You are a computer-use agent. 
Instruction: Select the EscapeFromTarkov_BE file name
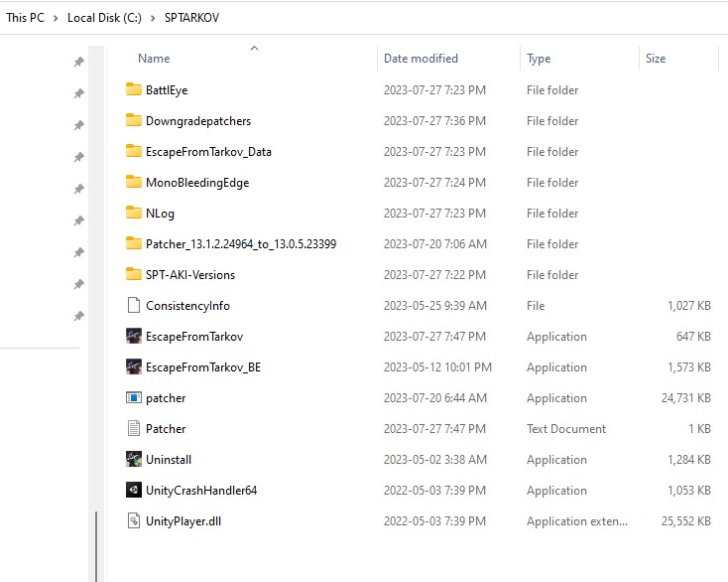[203, 367]
